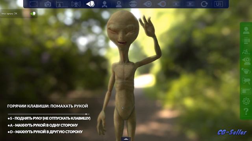The width and height of the screenshot is (252, 141).
Task: Click the fullscreen frame icon in top toolbar
Action: click(x=33, y=4)
